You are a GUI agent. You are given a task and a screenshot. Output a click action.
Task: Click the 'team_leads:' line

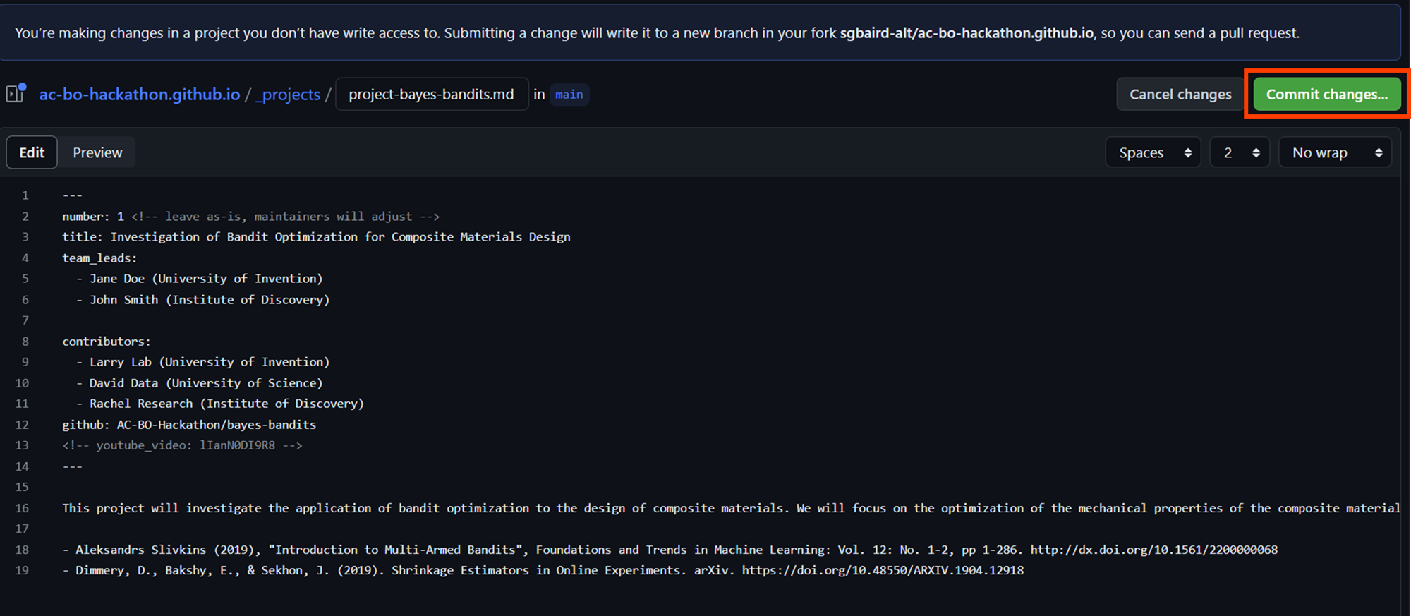coord(99,258)
